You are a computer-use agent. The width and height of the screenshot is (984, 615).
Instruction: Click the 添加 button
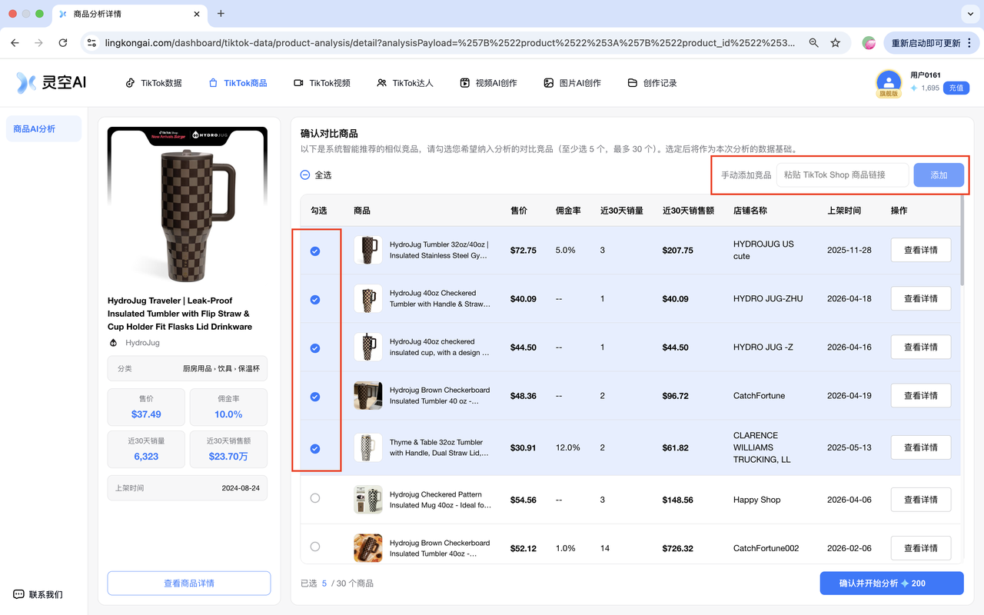[939, 175]
